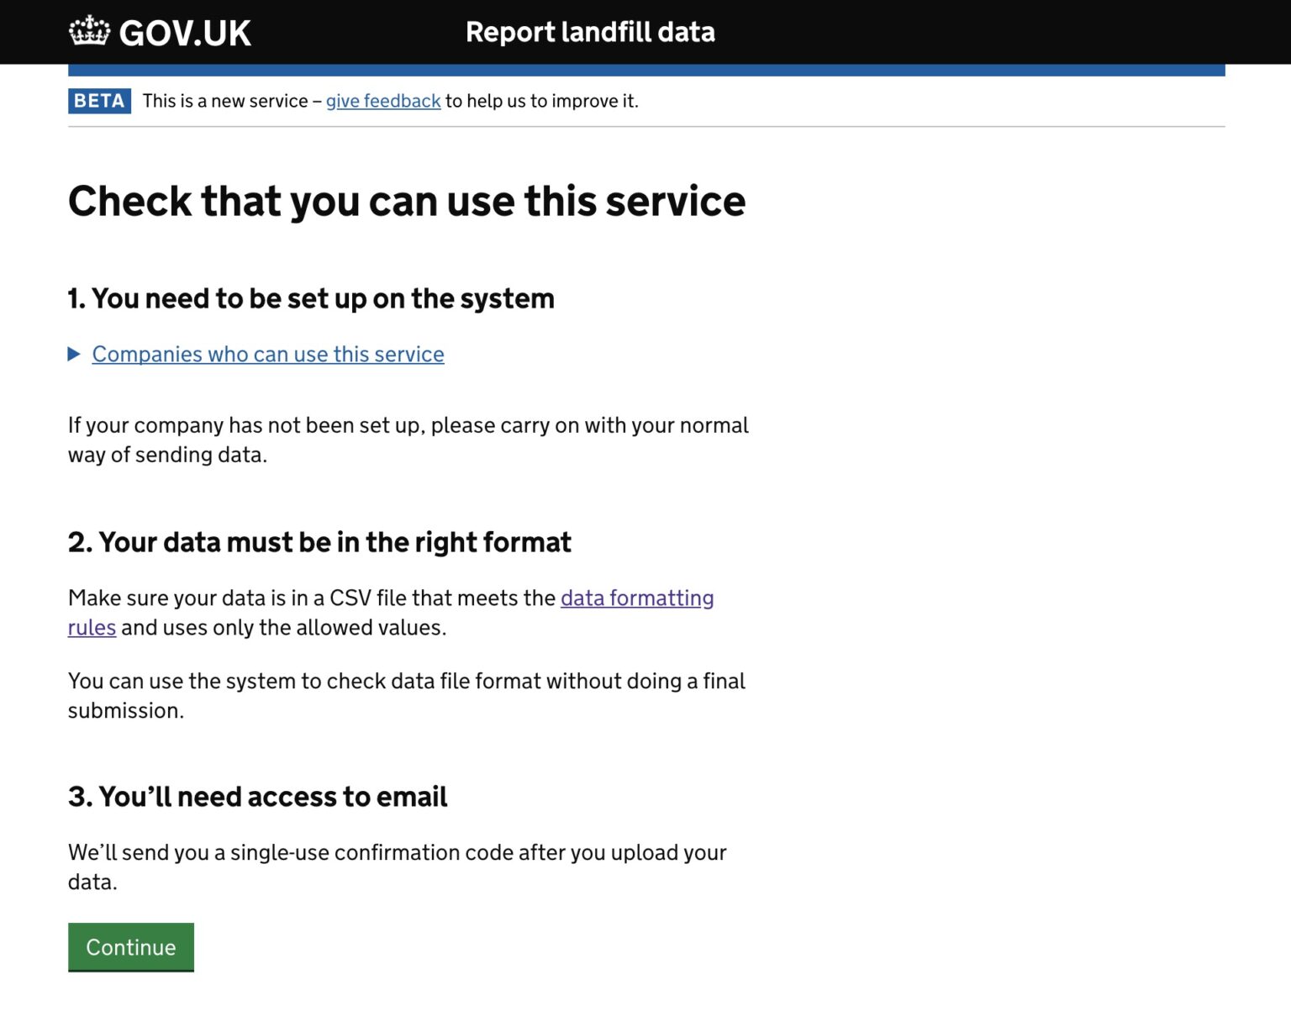Image resolution: width=1291 pixels, height=1022 pixels.
Task: Click the blue progress bar under the header
Action: pos(645,63)
